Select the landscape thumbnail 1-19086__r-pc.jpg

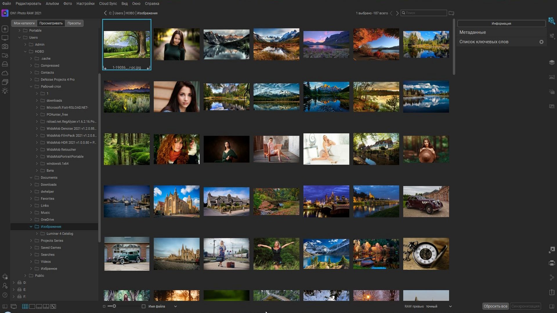point(126,44)
